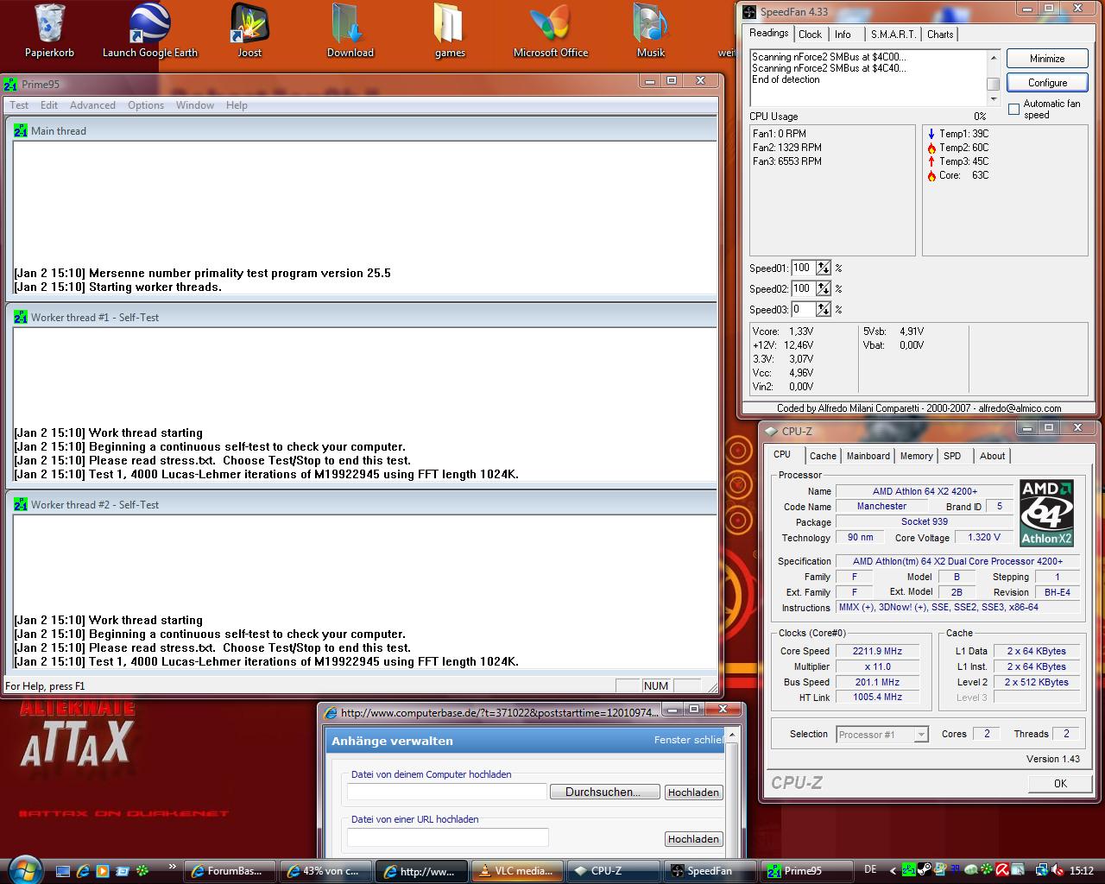1105x884 pixels.
Task: Switch to the Clock tab in SpeedFan
Action: pos(810,35)
